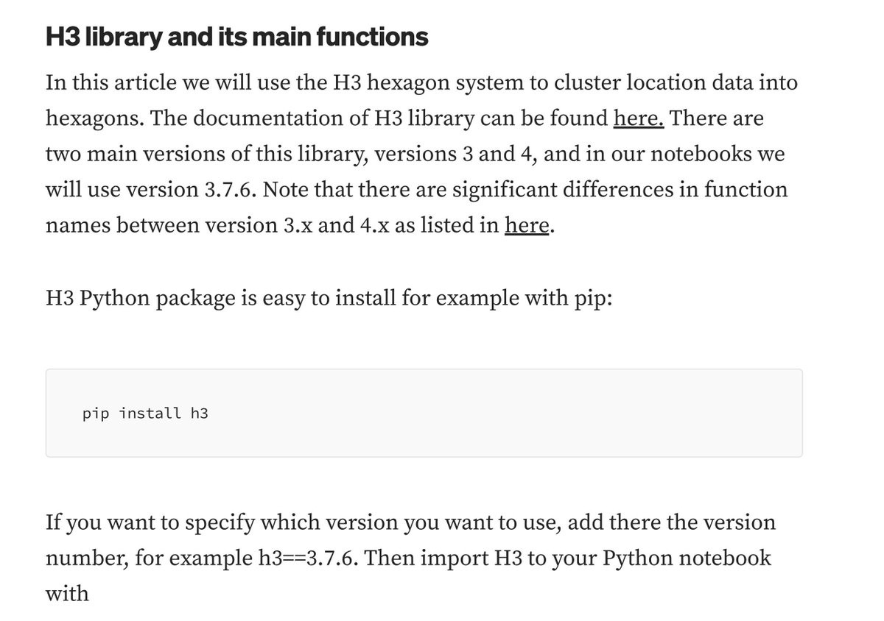
Task: Click the word "with" on the final line
Action: click(x=67, y=593)
